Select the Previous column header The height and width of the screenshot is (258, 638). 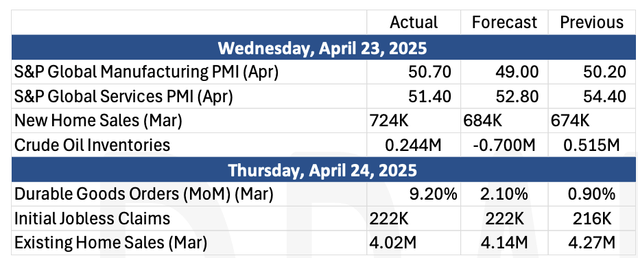[591, 23]
